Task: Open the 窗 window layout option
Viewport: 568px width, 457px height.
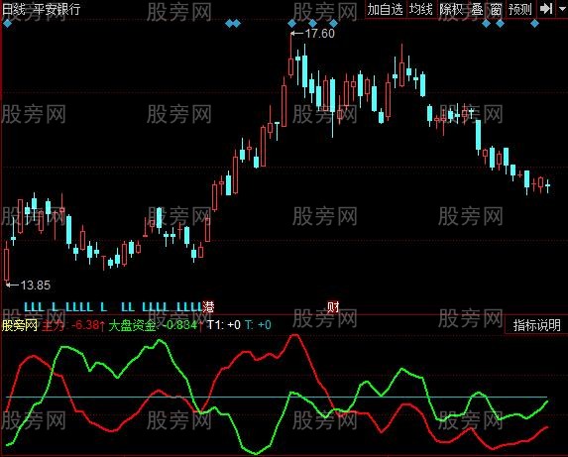Action: click(496, 9)
